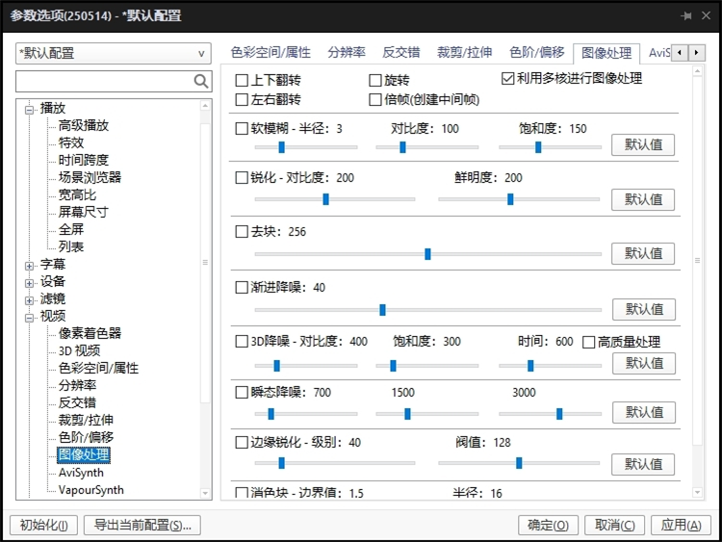Click the 软模糊 半径 slider

[306, 147]
